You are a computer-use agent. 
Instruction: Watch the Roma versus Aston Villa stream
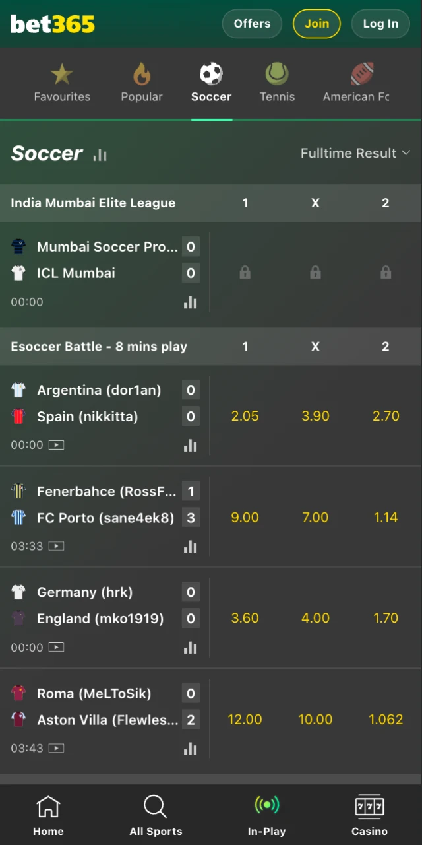[56, 748]
